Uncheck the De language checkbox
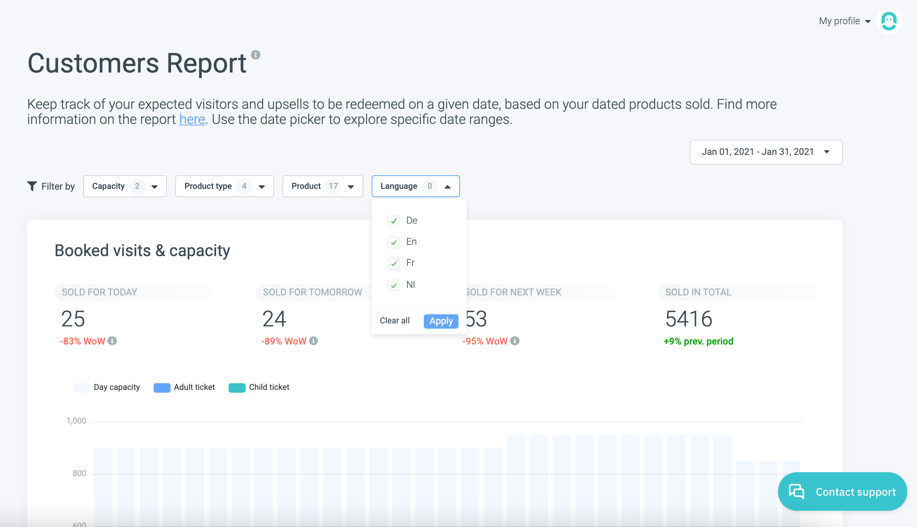This screenshot has height=527, width=917. pyautogui.click(x=394, y=221)
